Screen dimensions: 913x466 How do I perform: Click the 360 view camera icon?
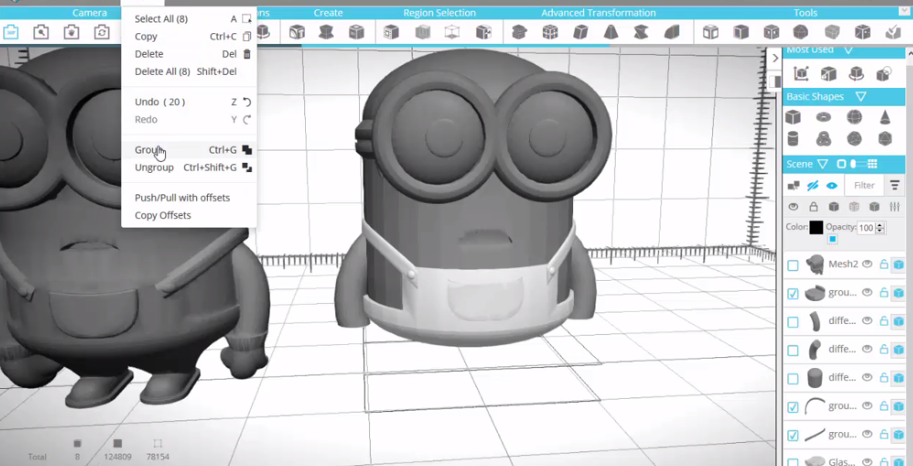pyautogui.click(x=11, y=32)
